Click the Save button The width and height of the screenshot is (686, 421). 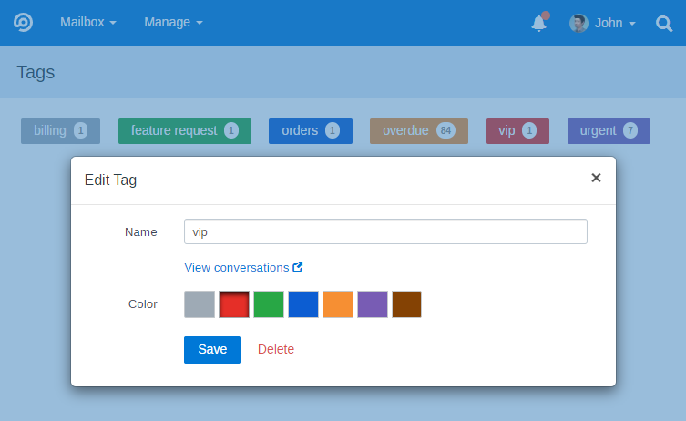[212, 350]
